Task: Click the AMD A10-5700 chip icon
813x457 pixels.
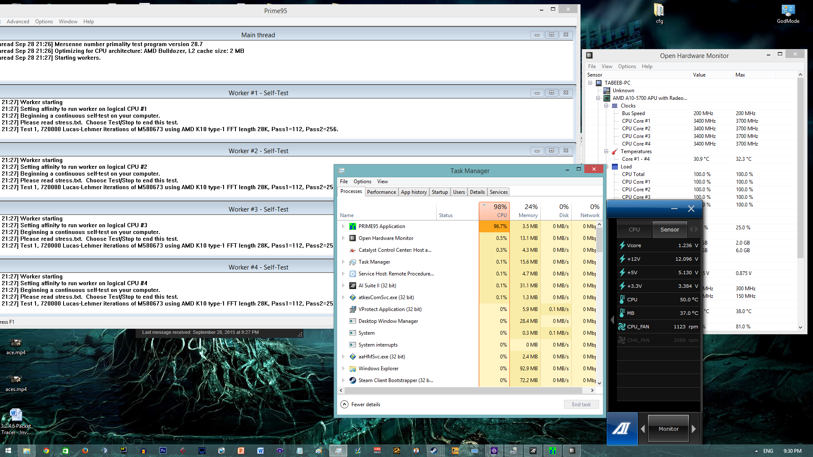Action: tap(607, 98)
